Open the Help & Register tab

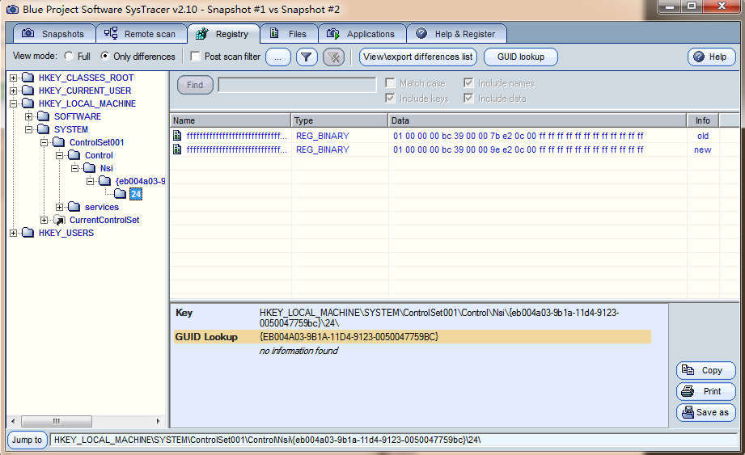[456, 34]
